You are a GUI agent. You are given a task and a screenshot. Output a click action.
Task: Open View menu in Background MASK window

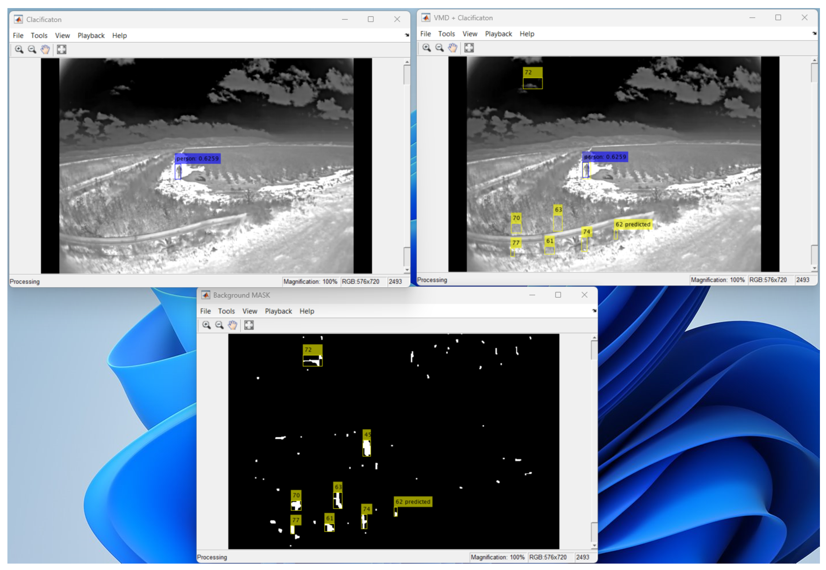coord(249,311)
